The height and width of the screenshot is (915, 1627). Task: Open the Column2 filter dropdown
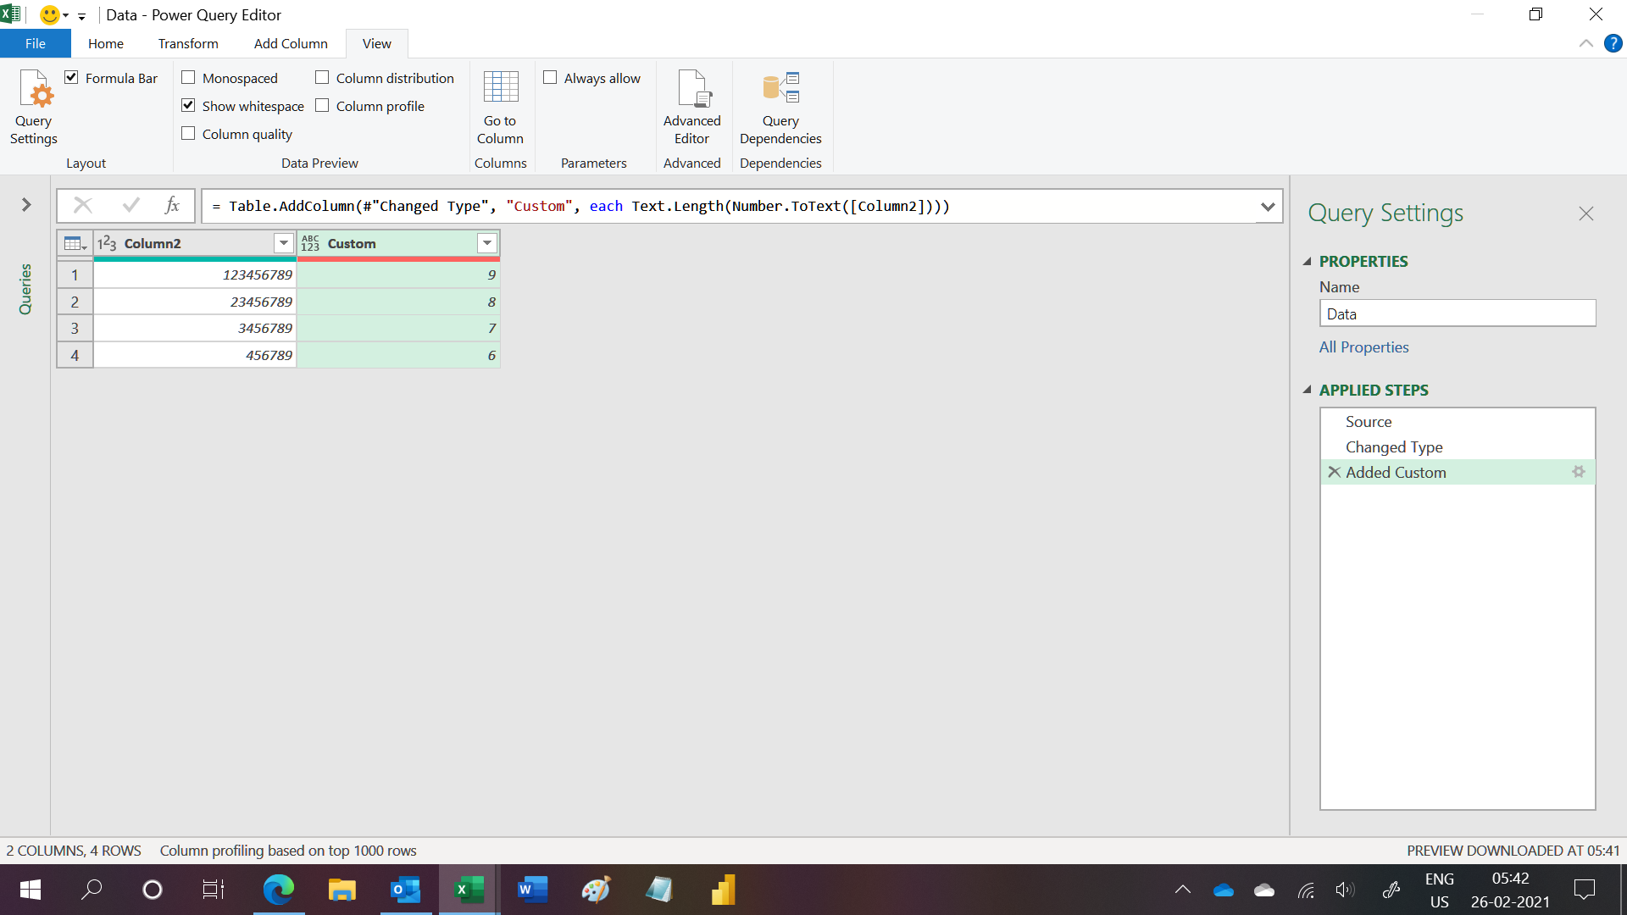click(x=283, y=244)
